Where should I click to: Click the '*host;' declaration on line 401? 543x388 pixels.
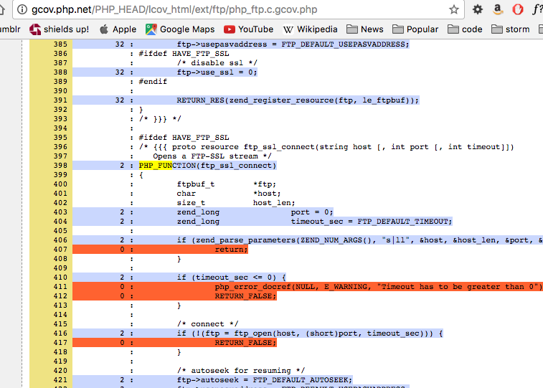click(267, 194)
